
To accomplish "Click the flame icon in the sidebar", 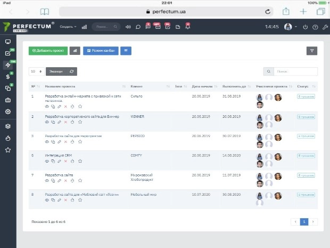I will coord(7,138).
